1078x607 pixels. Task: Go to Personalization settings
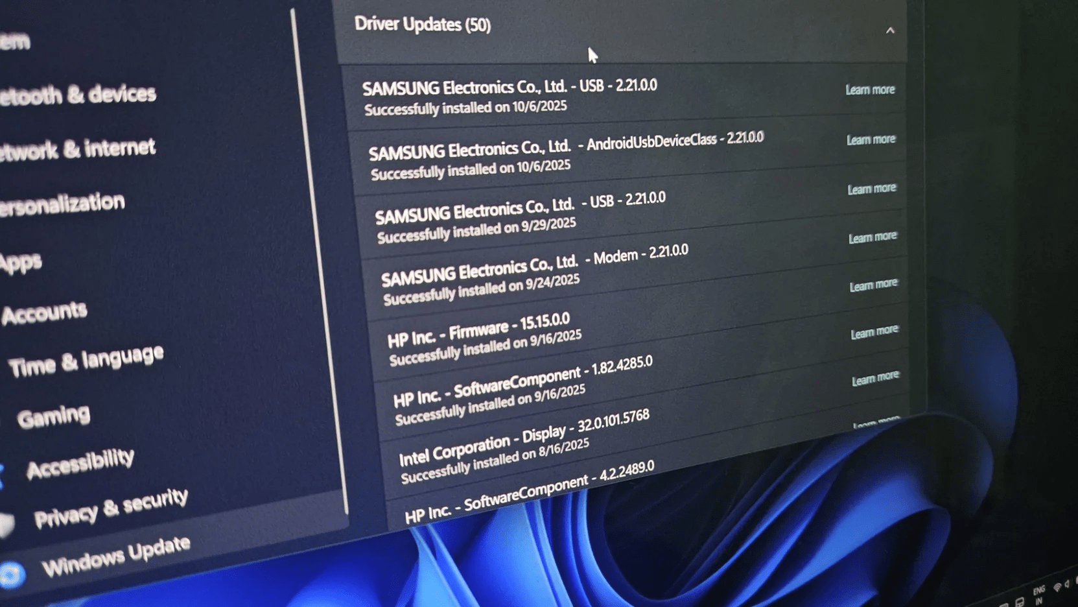(62, 204)
